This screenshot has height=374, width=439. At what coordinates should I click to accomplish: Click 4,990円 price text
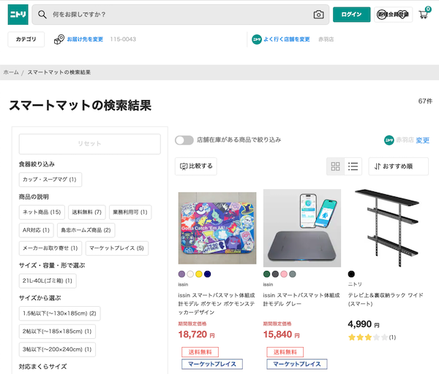click(364, 324)
